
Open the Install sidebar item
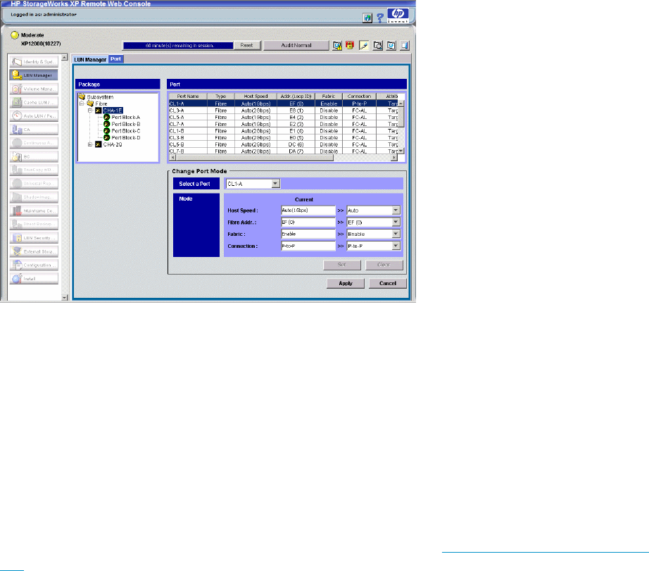point(34,279)
